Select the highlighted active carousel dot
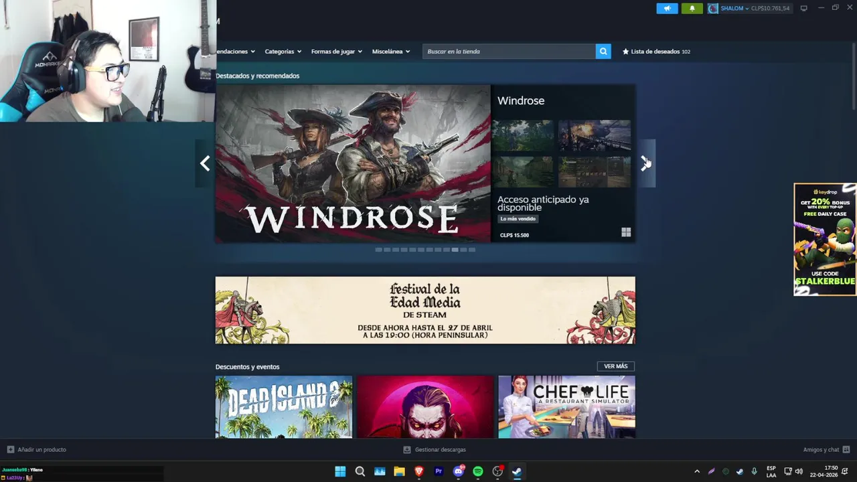857x482 pixels. pyautogui.click(x=455, y=250)
